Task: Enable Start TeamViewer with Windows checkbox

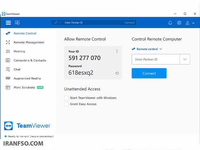Action: click(66, 98)
